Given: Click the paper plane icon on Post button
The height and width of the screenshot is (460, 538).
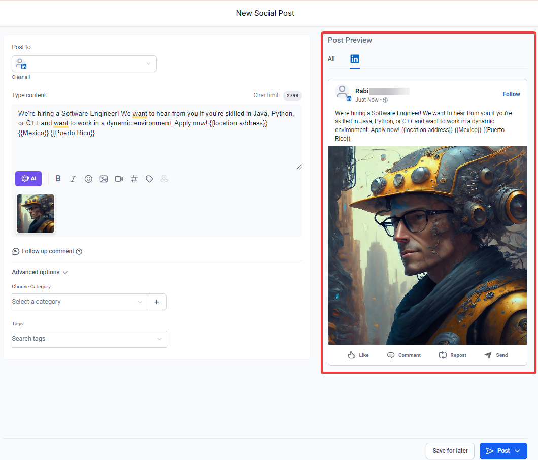Looking at the screenshot, I should 490,451.
